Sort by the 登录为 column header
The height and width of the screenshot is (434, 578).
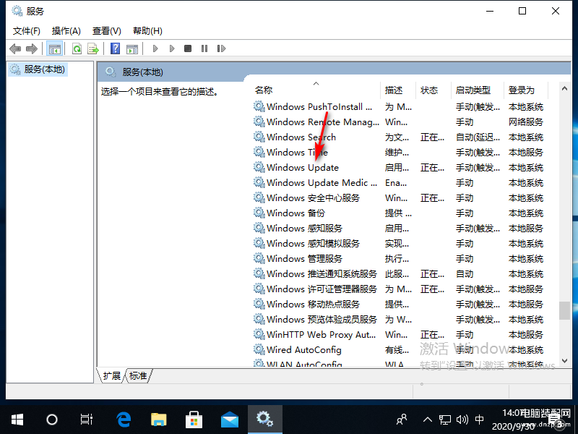pyautogui.click(x=526, y=90)
